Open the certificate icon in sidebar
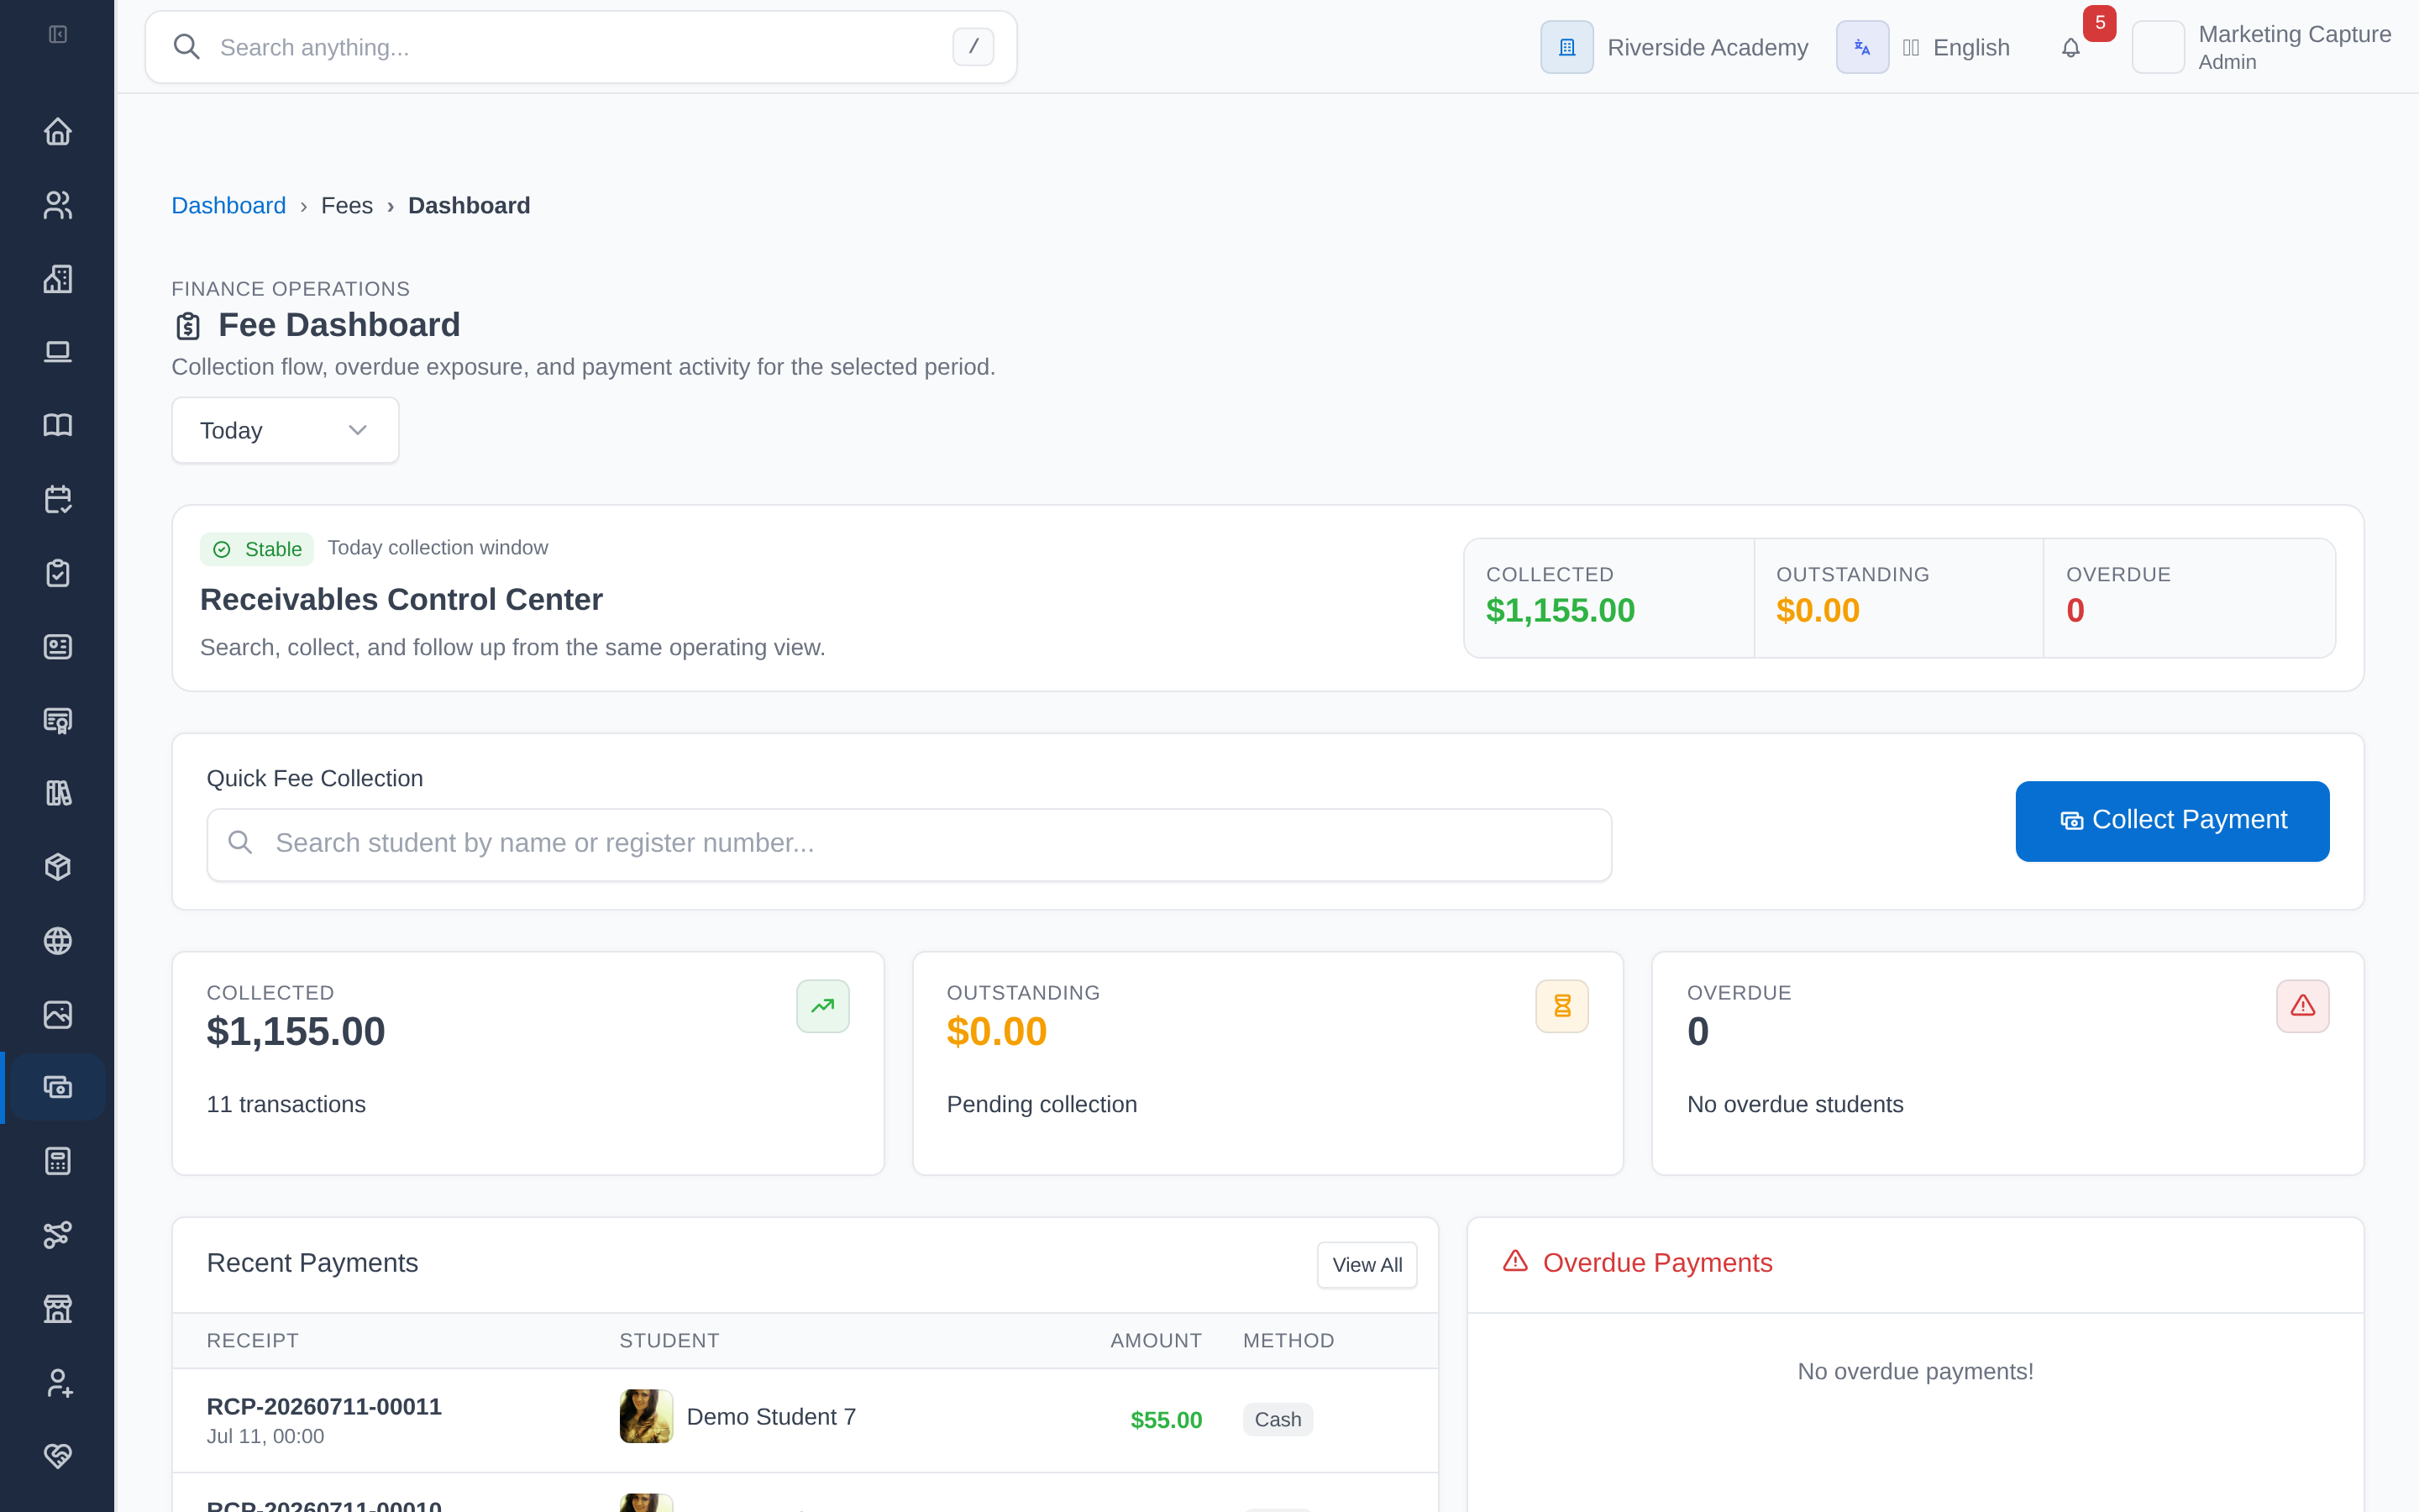Image resolution: width=2419 pixels, height=1512 pixels. tap(58, 720)
